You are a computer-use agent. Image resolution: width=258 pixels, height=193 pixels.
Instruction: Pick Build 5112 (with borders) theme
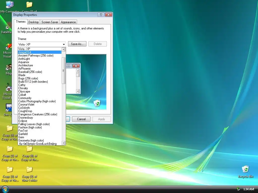pyautogui.click(x=40, y=82)
